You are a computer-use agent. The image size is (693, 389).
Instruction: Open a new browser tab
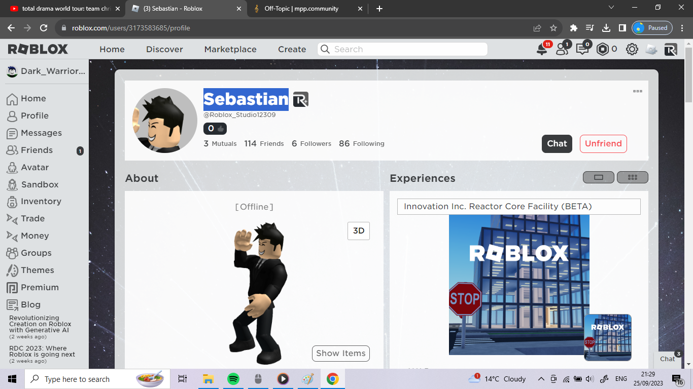coord(379,9)
